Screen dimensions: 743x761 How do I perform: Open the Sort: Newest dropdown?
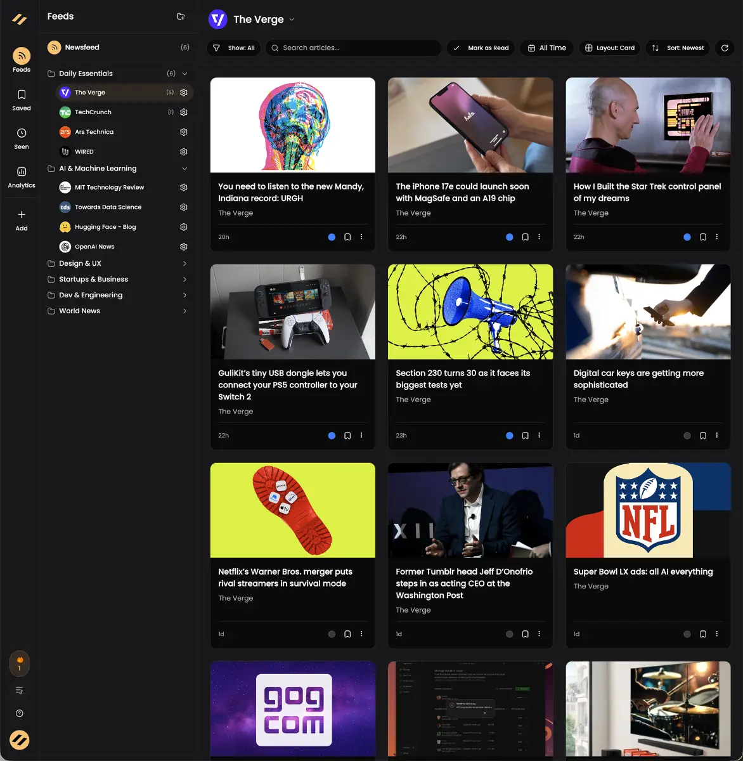point(678,48)
